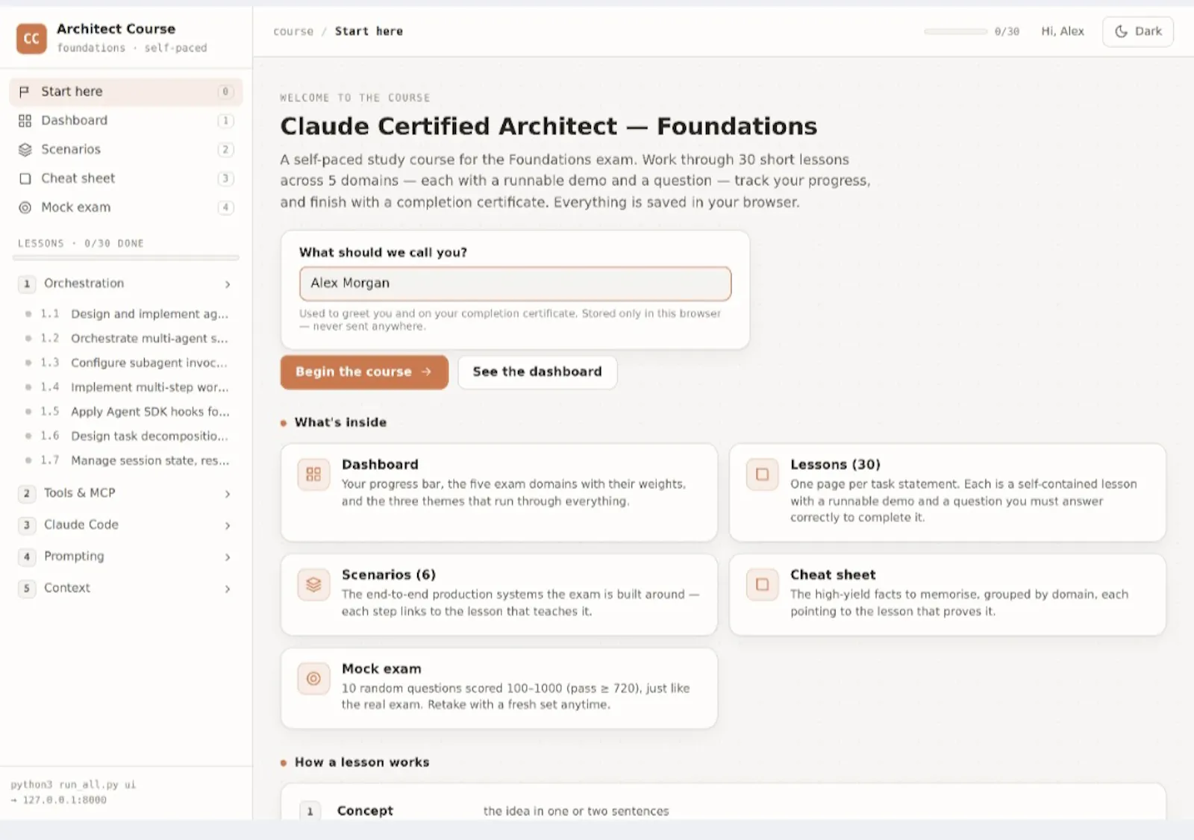The image size is (1194, 840).
Task: Click the Concept step number 1 badge
Action: pos(310,811)
